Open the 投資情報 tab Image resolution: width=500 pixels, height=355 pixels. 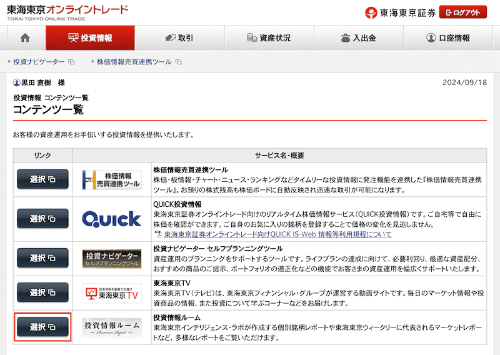90,38
